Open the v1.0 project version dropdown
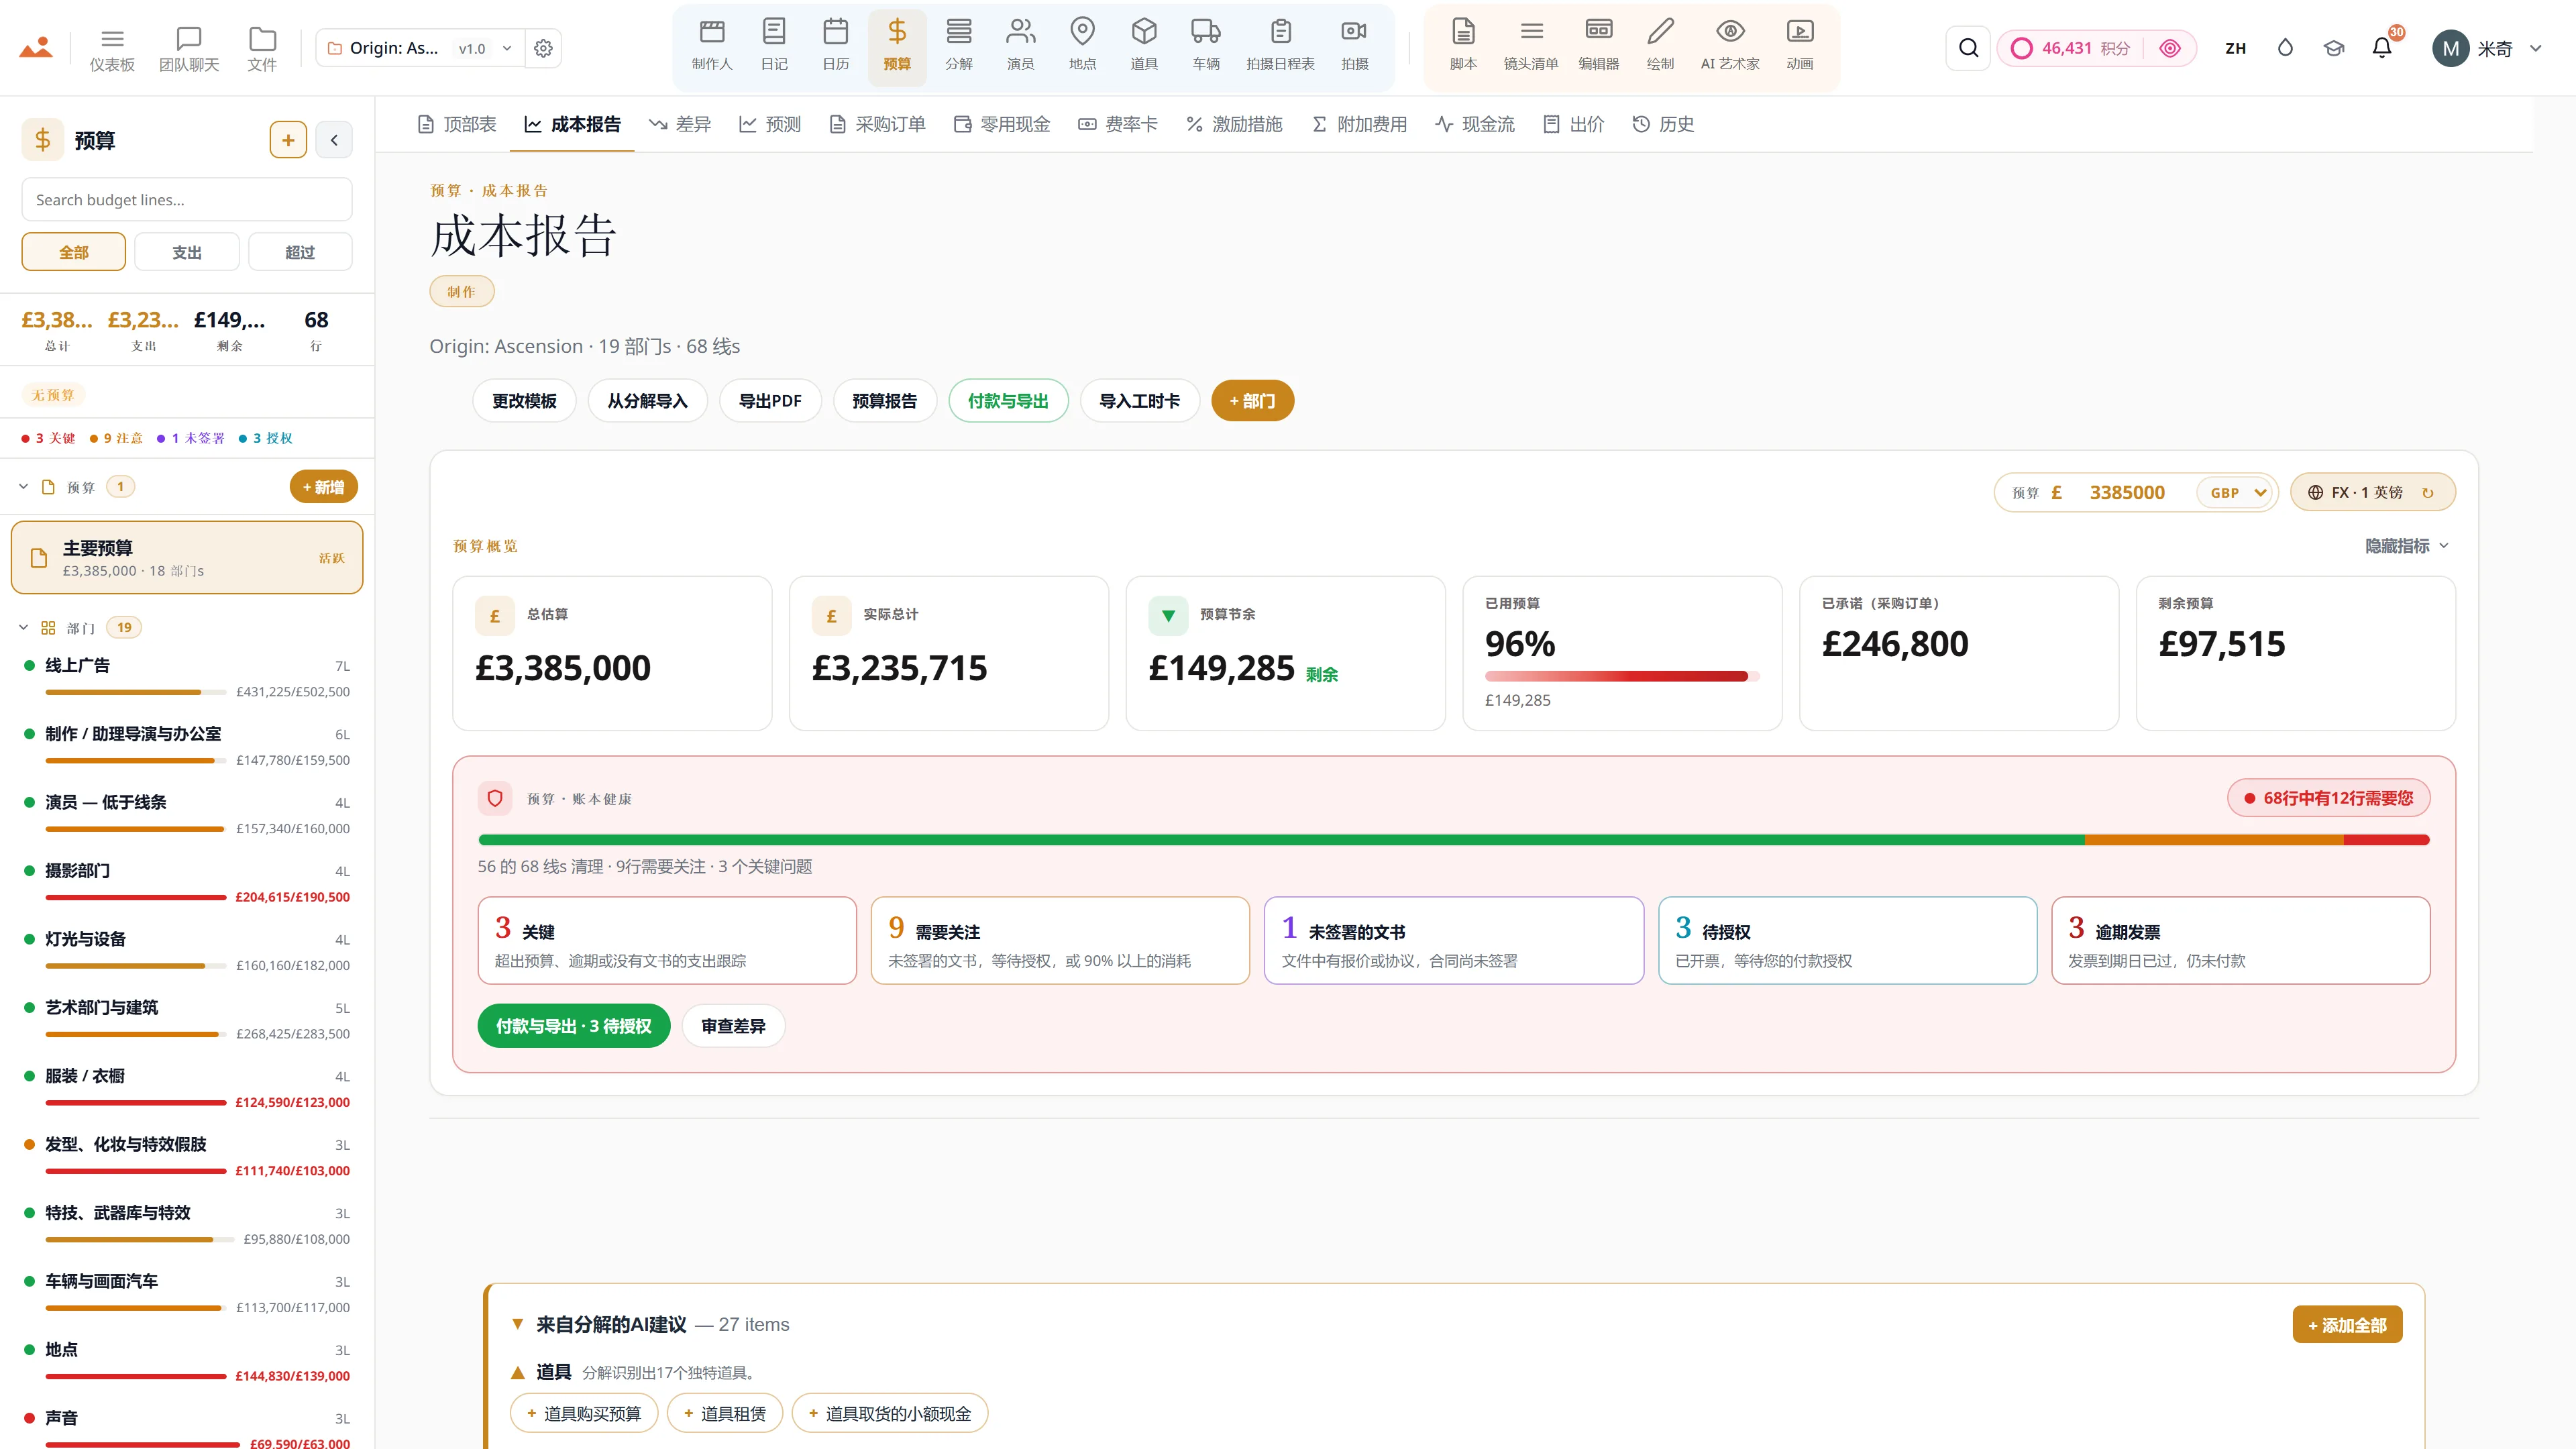Screen dimensions: 2576x1449 click(485, 48)
